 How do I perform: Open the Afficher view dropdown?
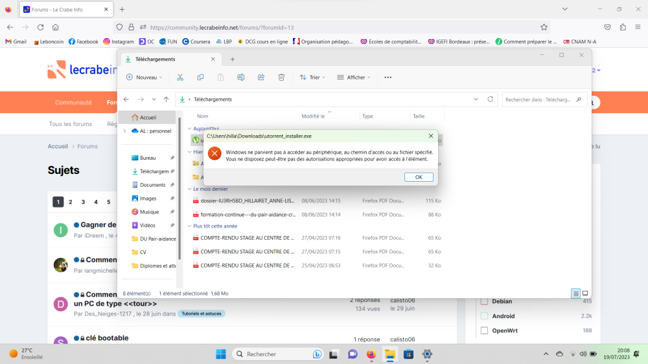[353, 77]
